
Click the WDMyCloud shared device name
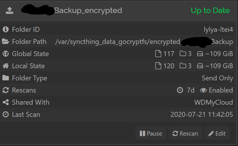click(x=214, y=102)
